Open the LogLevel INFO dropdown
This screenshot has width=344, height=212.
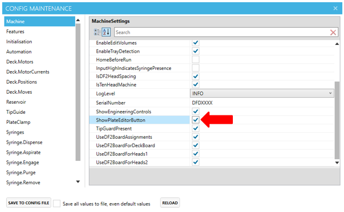pos(262,94)
